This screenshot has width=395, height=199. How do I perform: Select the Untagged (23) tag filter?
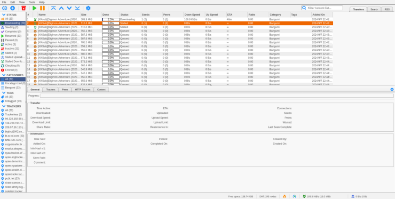pos(13,101)
